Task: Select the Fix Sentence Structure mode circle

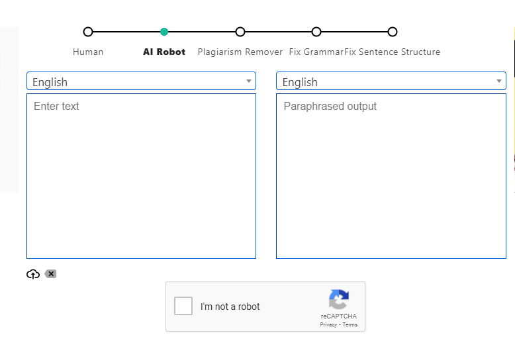Action: (x=393, y=32)
